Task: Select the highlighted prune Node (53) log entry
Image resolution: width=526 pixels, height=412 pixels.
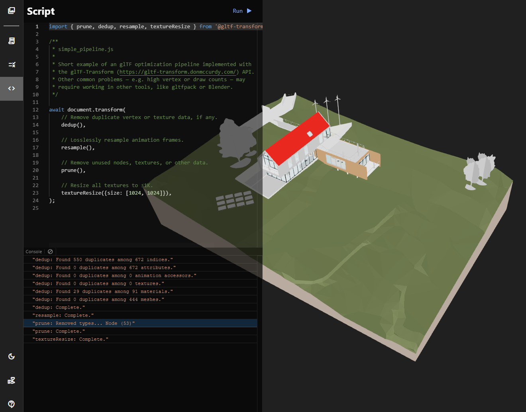Action: (x=84, y=323)
